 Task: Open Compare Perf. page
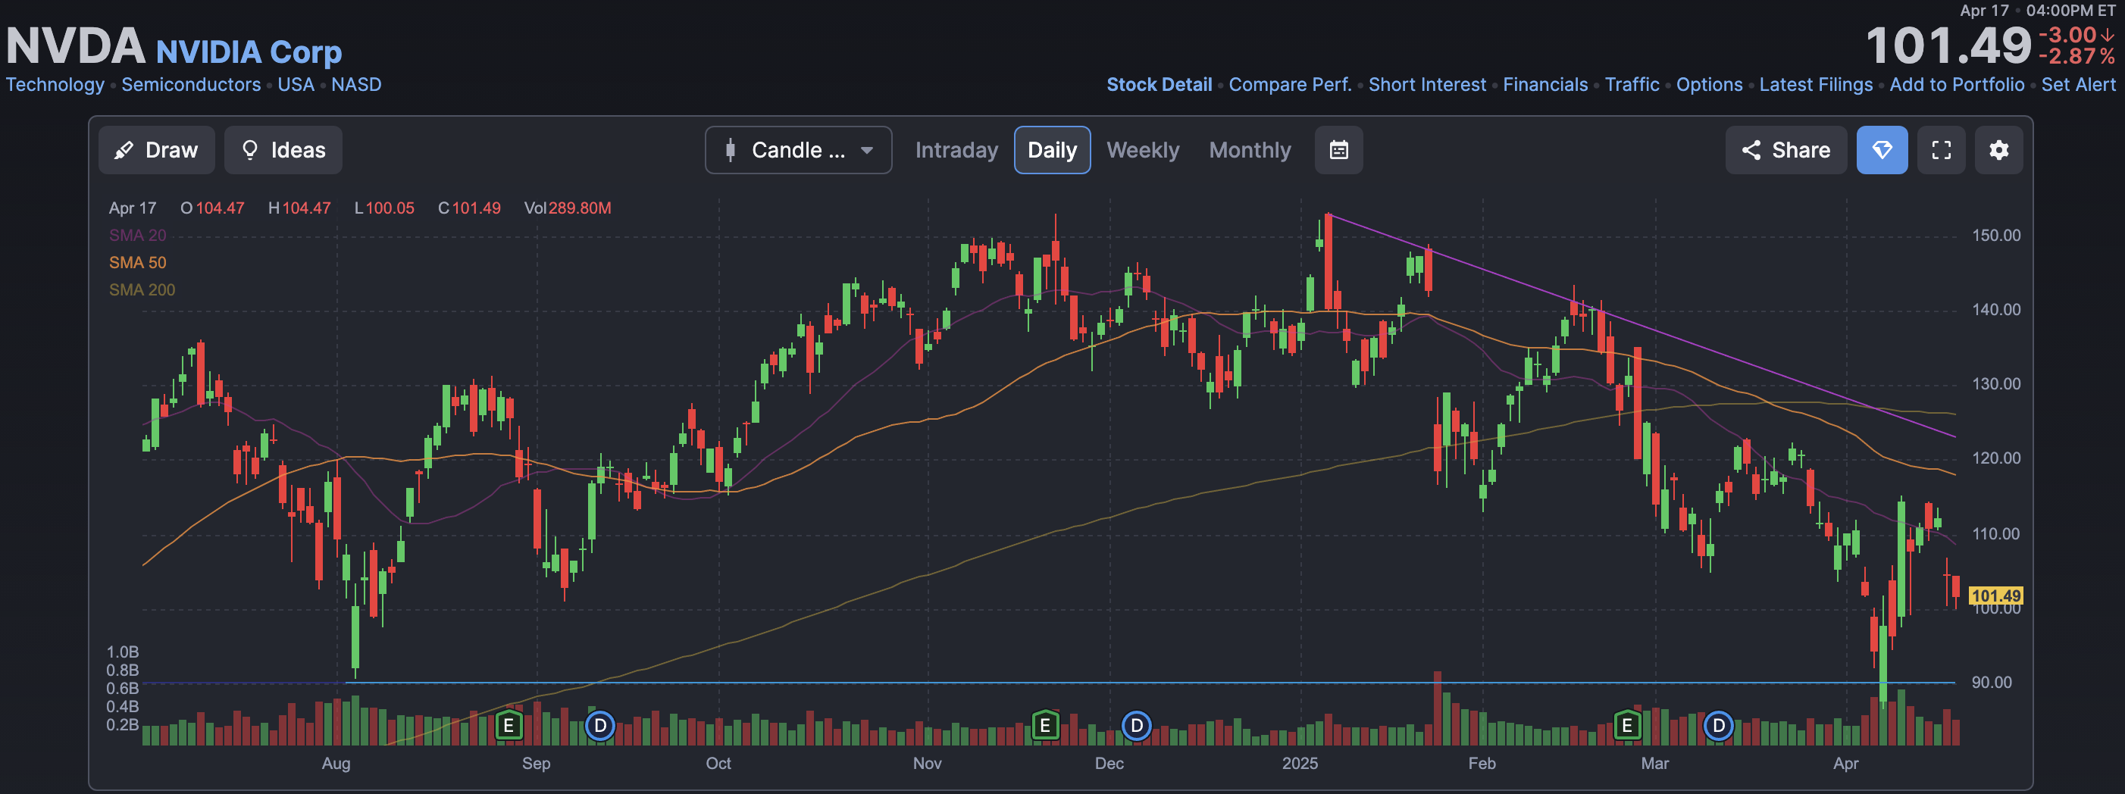pyautogui.click(x=1290, y=84)
